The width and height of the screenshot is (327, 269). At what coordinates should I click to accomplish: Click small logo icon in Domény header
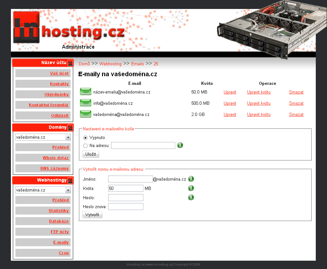71,127
